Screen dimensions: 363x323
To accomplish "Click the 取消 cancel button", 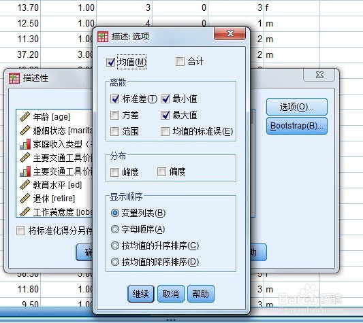I will 171,294.
